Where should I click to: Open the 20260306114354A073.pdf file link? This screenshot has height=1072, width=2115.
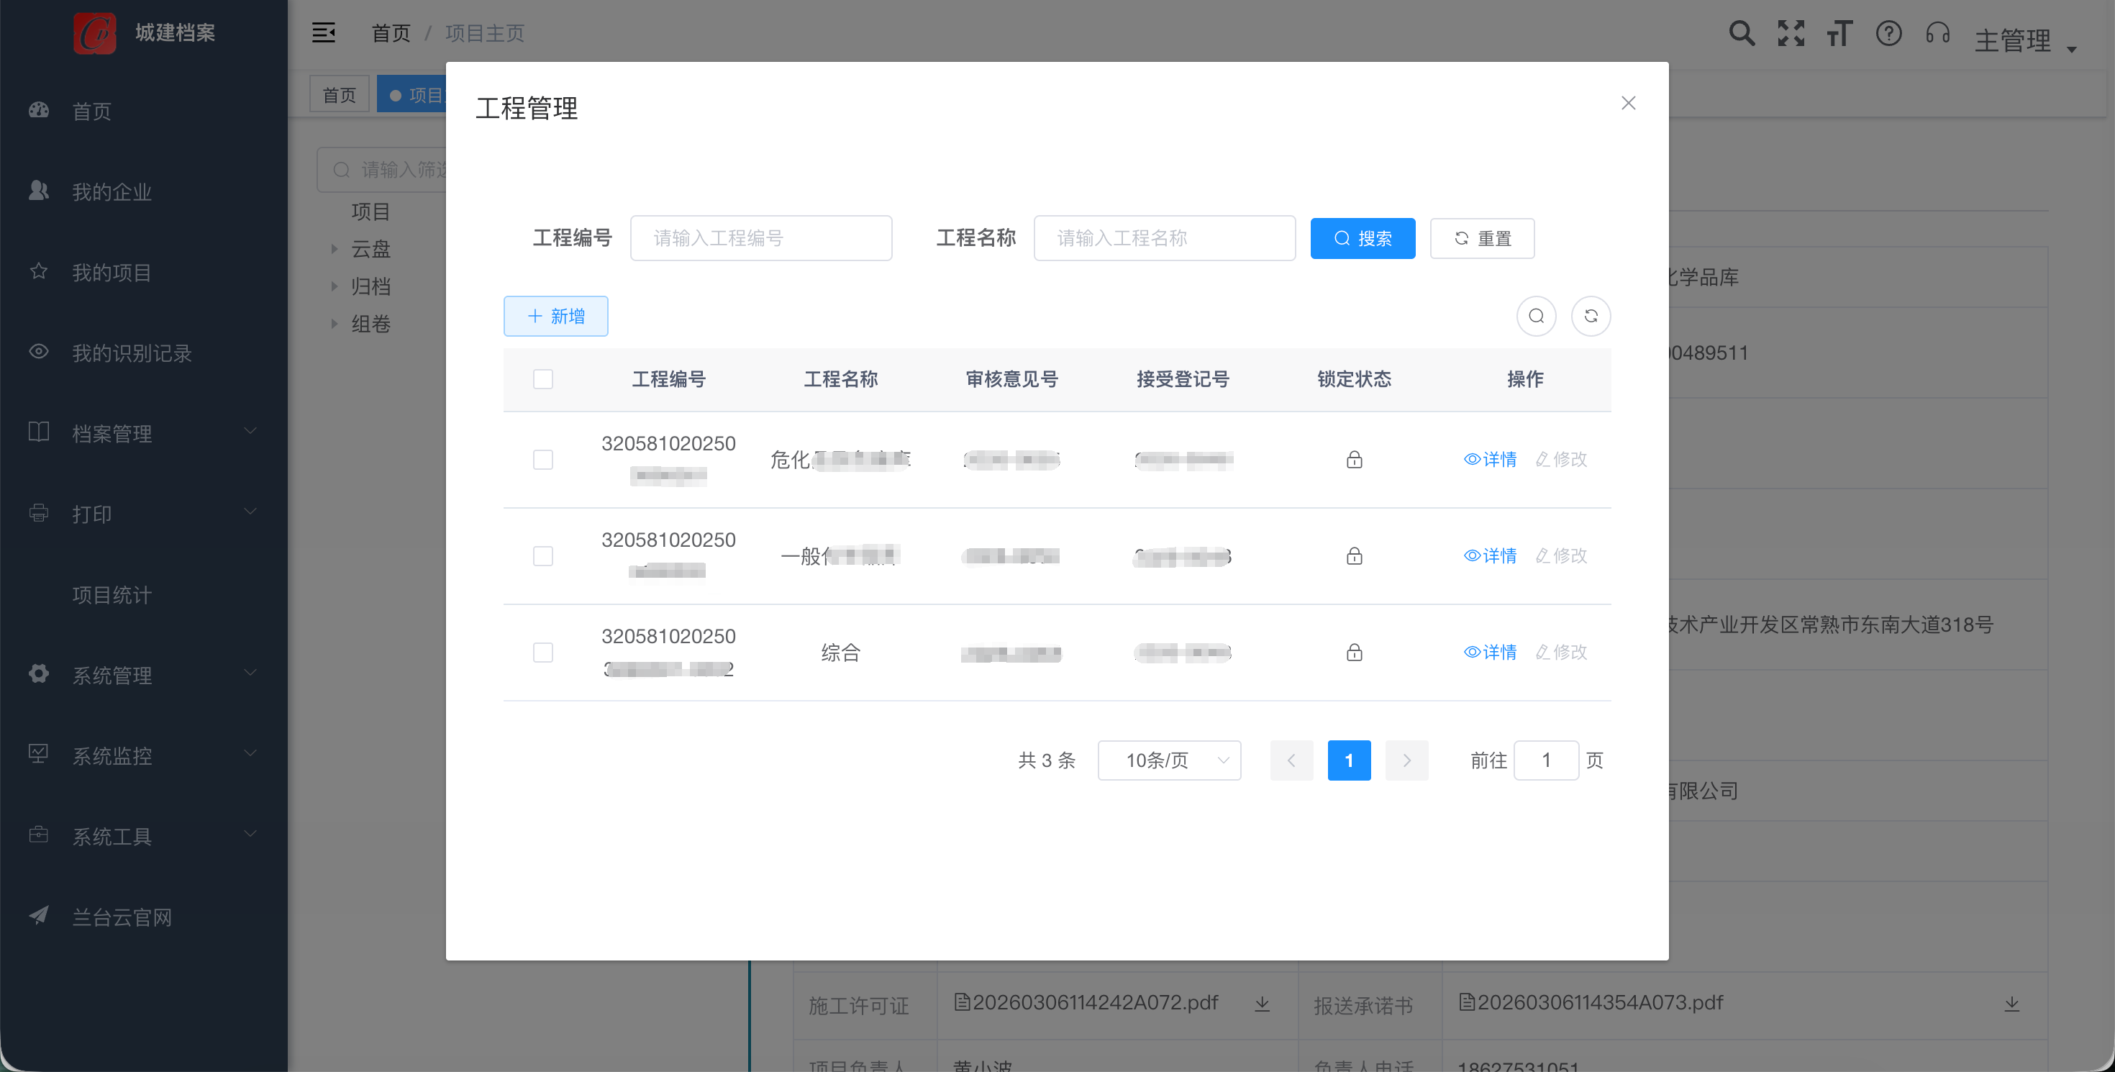click(1591, 1002)
